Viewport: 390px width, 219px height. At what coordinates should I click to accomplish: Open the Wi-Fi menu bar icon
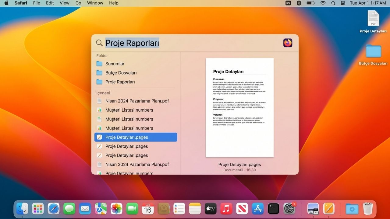pos(323,3)
